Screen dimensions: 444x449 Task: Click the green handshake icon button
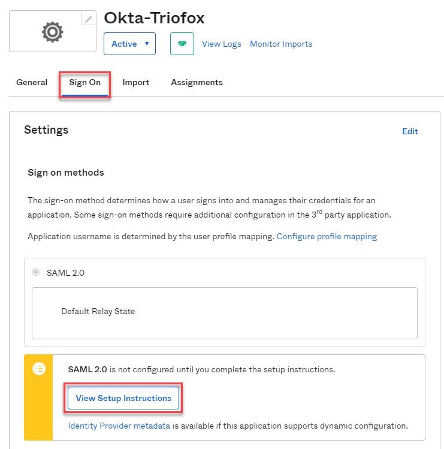pos(182,44)
